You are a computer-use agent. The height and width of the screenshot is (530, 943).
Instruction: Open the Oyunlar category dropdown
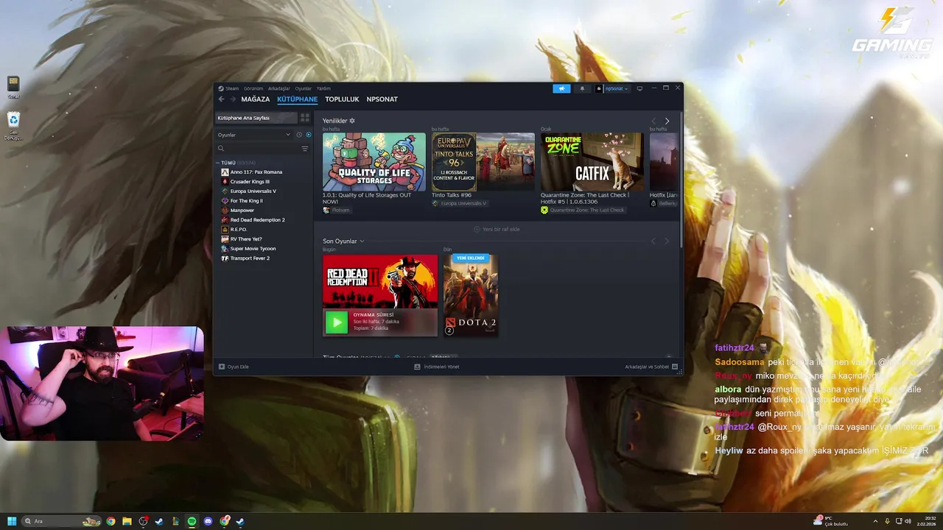(x=253, y=135)
